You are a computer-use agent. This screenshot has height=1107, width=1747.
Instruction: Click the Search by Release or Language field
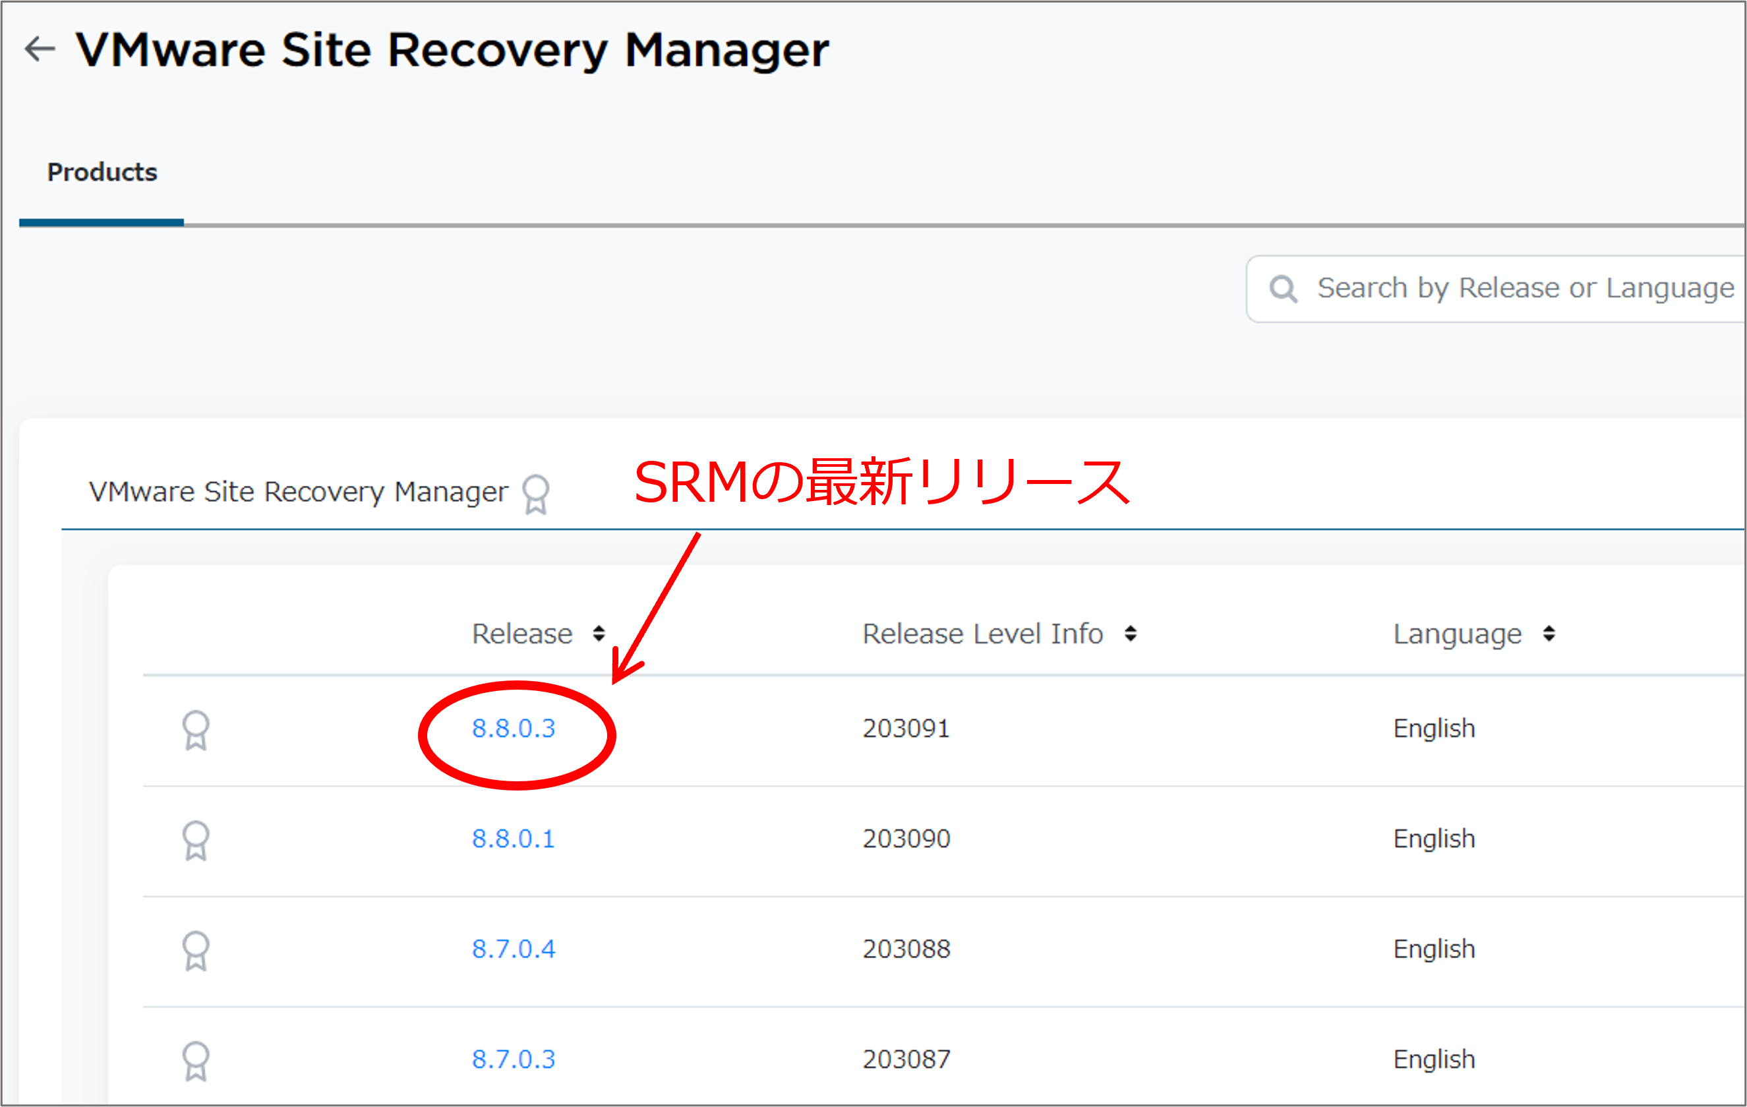(1496, 289)
